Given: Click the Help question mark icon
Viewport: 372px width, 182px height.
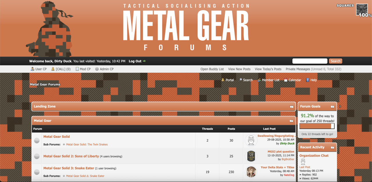Looking at the screenshot, I should (x=307, y=80).
